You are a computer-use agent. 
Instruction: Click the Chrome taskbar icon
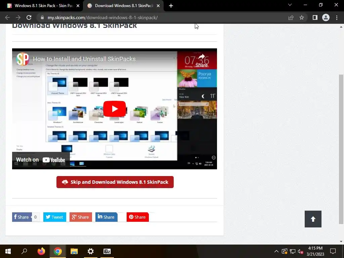tap(58, 251)
